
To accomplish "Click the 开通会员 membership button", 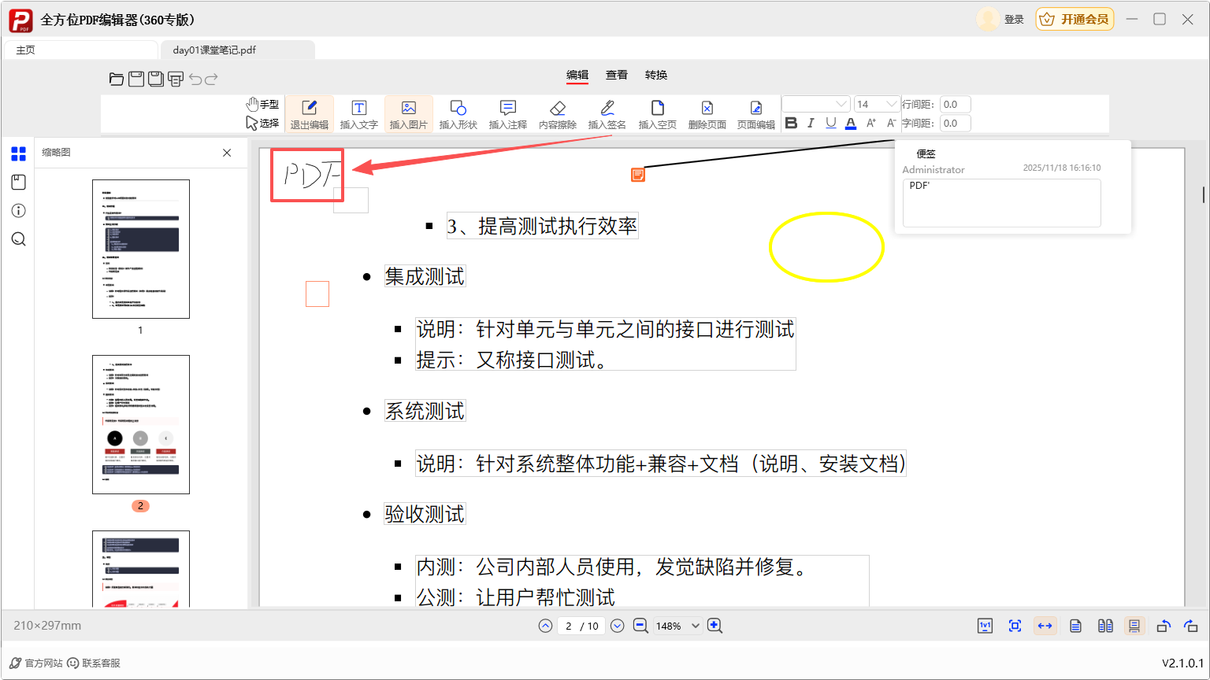I will (x=1075, y=19).
